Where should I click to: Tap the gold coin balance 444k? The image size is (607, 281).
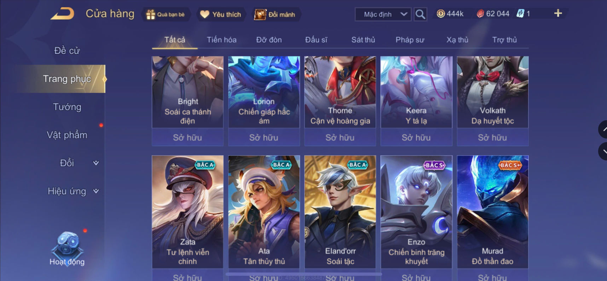[x=450, y=14]
